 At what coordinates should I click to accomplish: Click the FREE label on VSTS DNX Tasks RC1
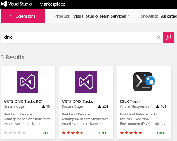[x=45, y=133]
